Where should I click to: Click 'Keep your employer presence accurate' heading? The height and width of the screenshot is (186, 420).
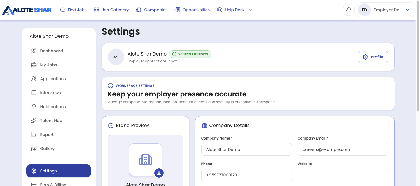(177, 94)
